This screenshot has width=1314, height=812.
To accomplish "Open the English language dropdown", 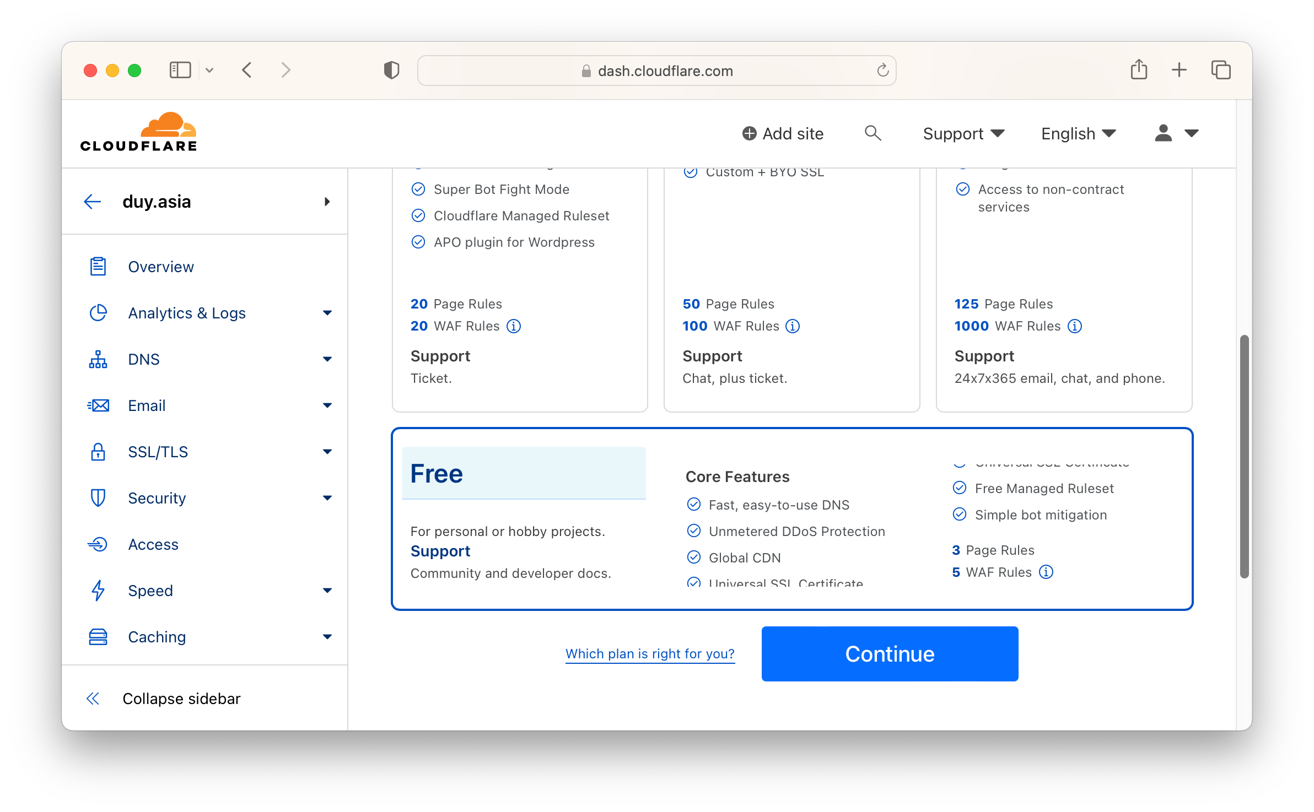I will coord(1077,133).
